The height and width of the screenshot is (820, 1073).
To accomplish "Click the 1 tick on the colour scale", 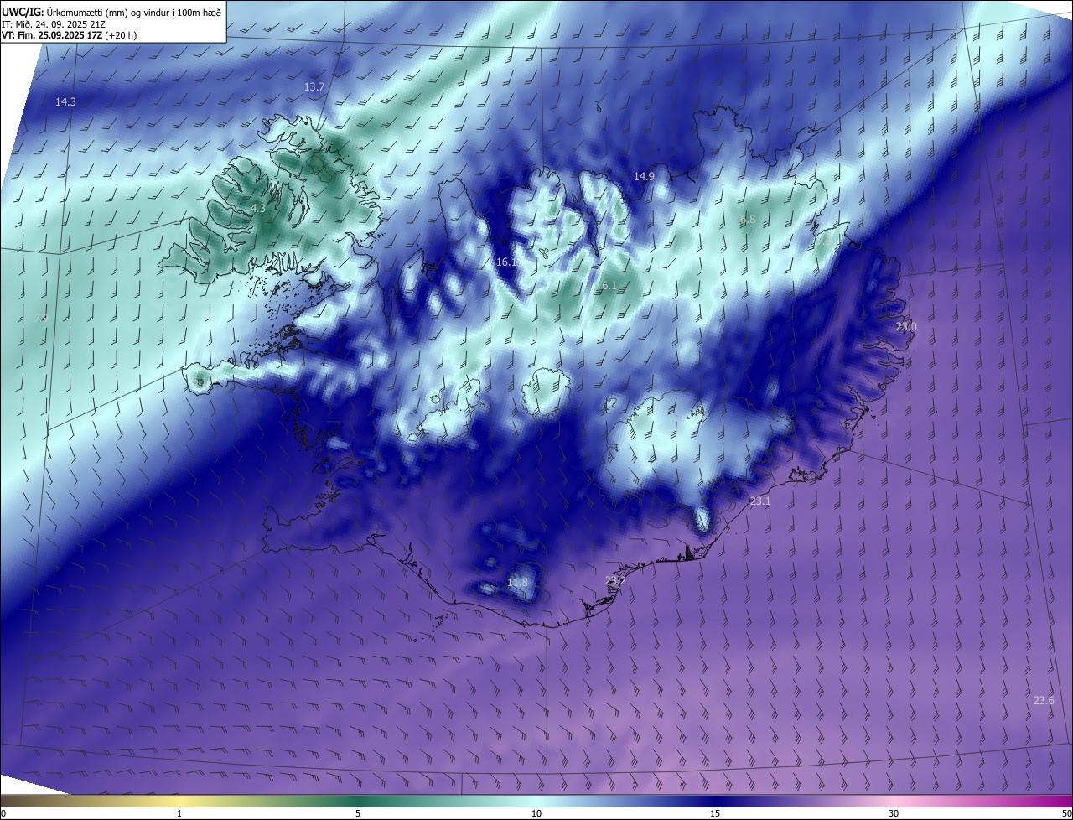I will pos(179,813).
